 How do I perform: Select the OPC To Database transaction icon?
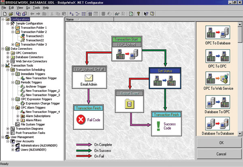pos(218,32)
